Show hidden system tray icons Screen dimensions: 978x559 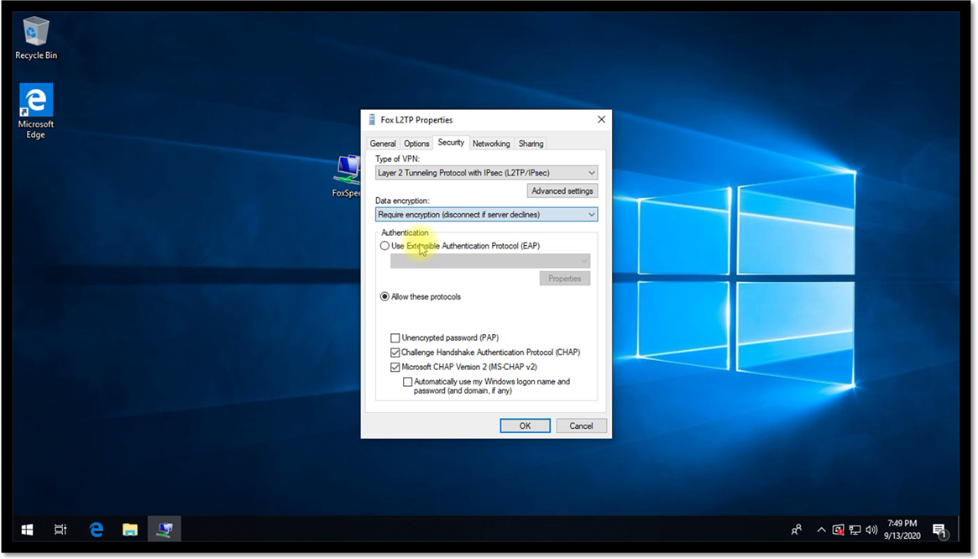pos(821,530)
